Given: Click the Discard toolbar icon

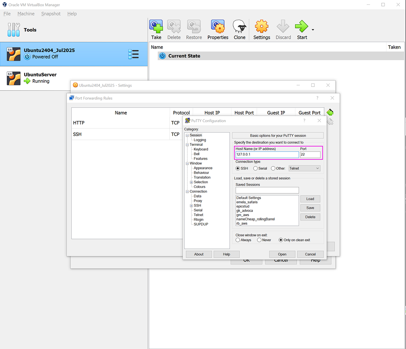Looking at the screenshot, I should 283,26.
